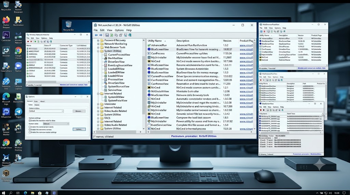Open www.nirsoft link for AdvancedRun row
The image size is (350, 195).
tap(246, 45)
